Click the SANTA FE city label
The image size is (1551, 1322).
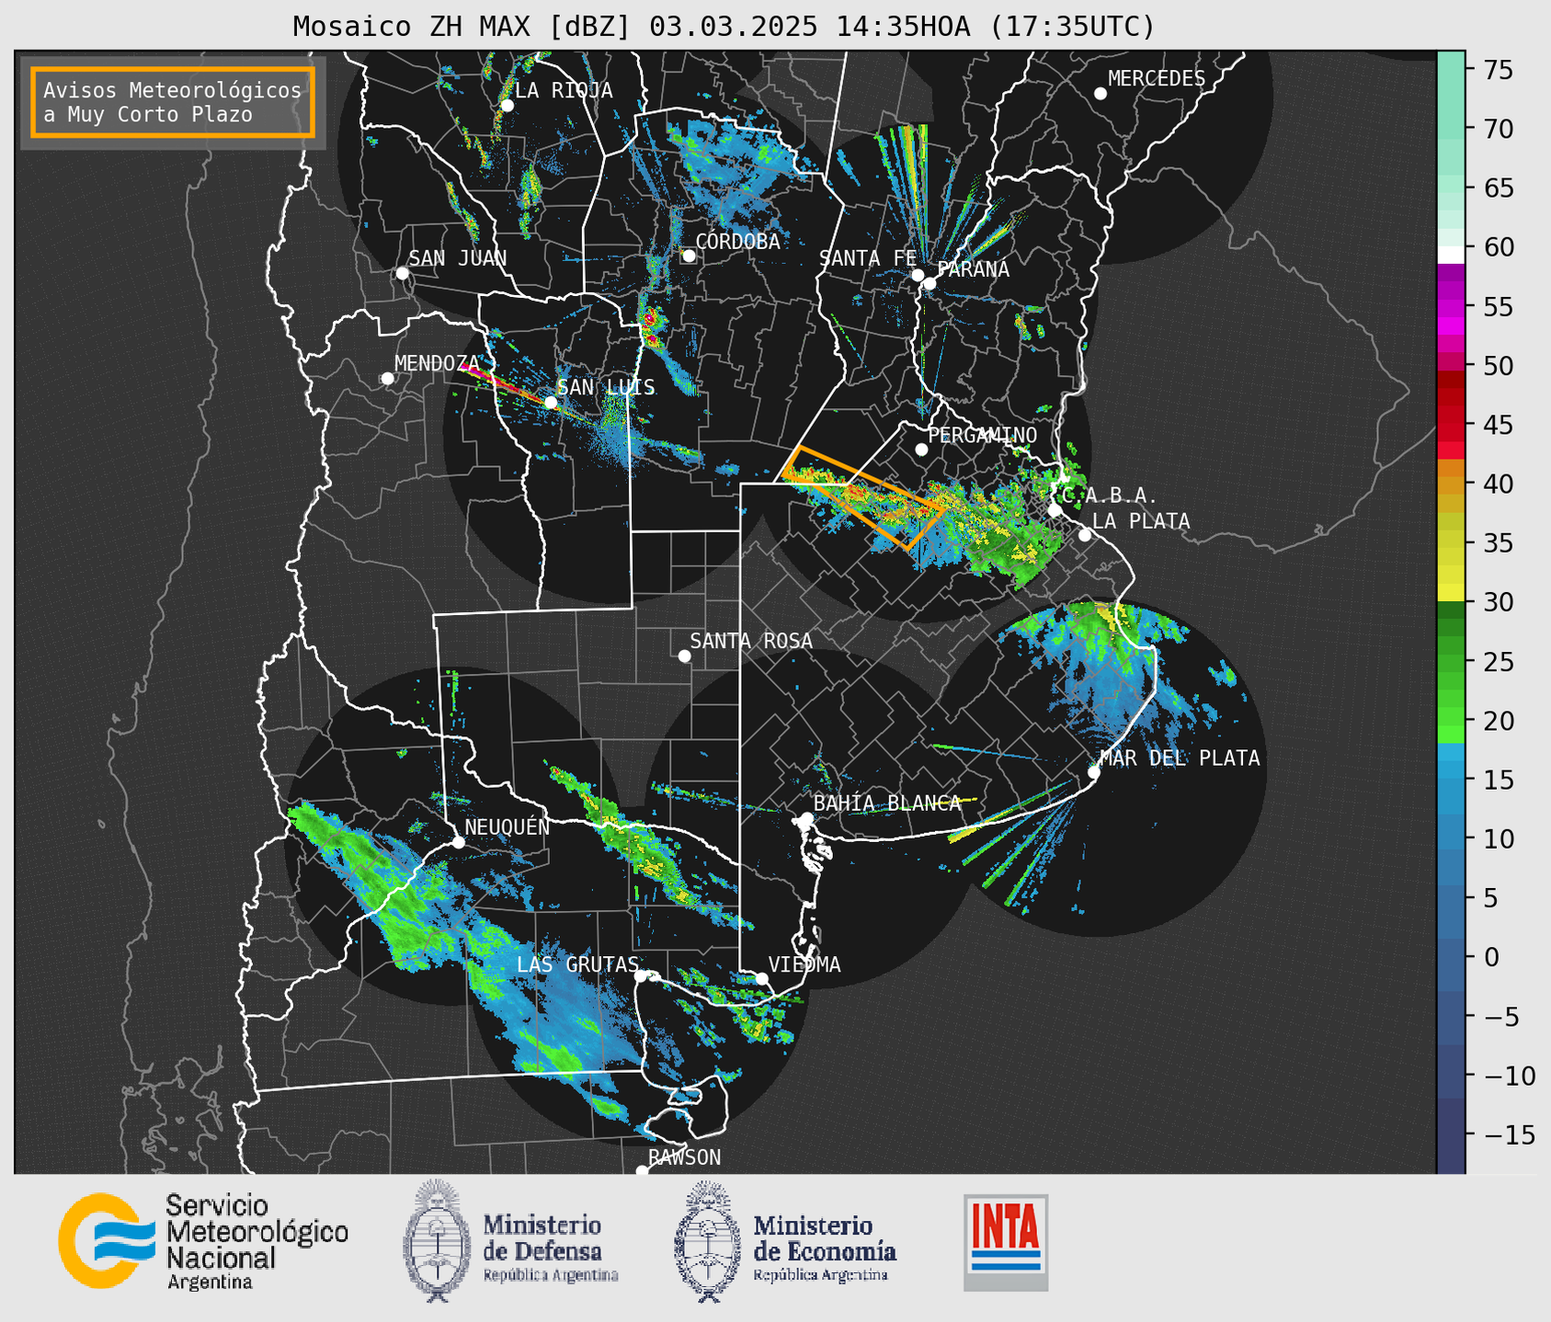868,258
